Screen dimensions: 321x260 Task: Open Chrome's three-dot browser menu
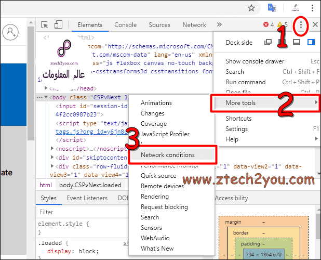(312, 8)
